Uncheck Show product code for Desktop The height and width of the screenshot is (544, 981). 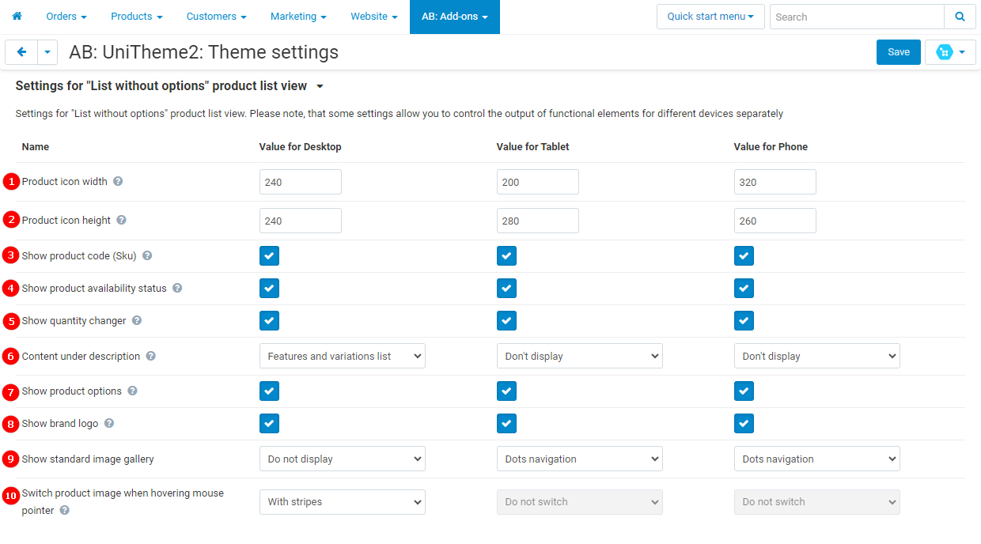[x=269, y=255]
